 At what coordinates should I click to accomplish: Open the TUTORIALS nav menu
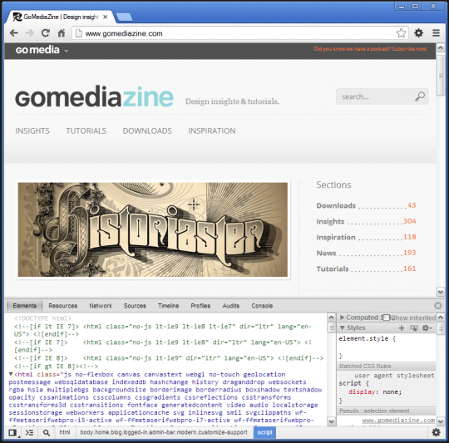(x=86, y=130)
